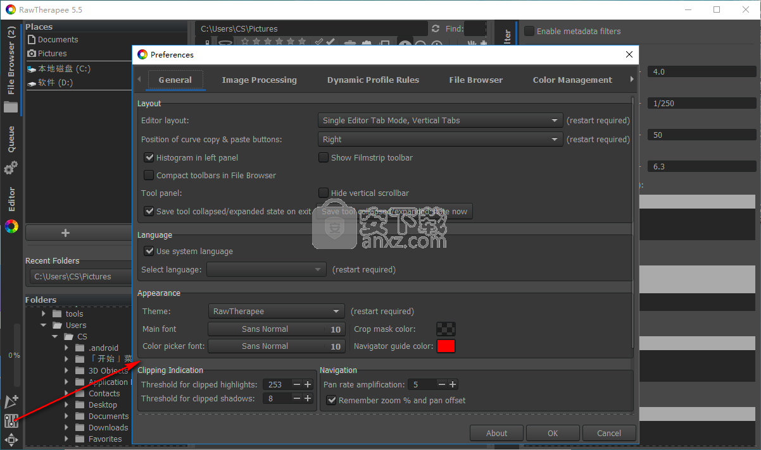Add current folder to Places with plus button

coord(65,233)
